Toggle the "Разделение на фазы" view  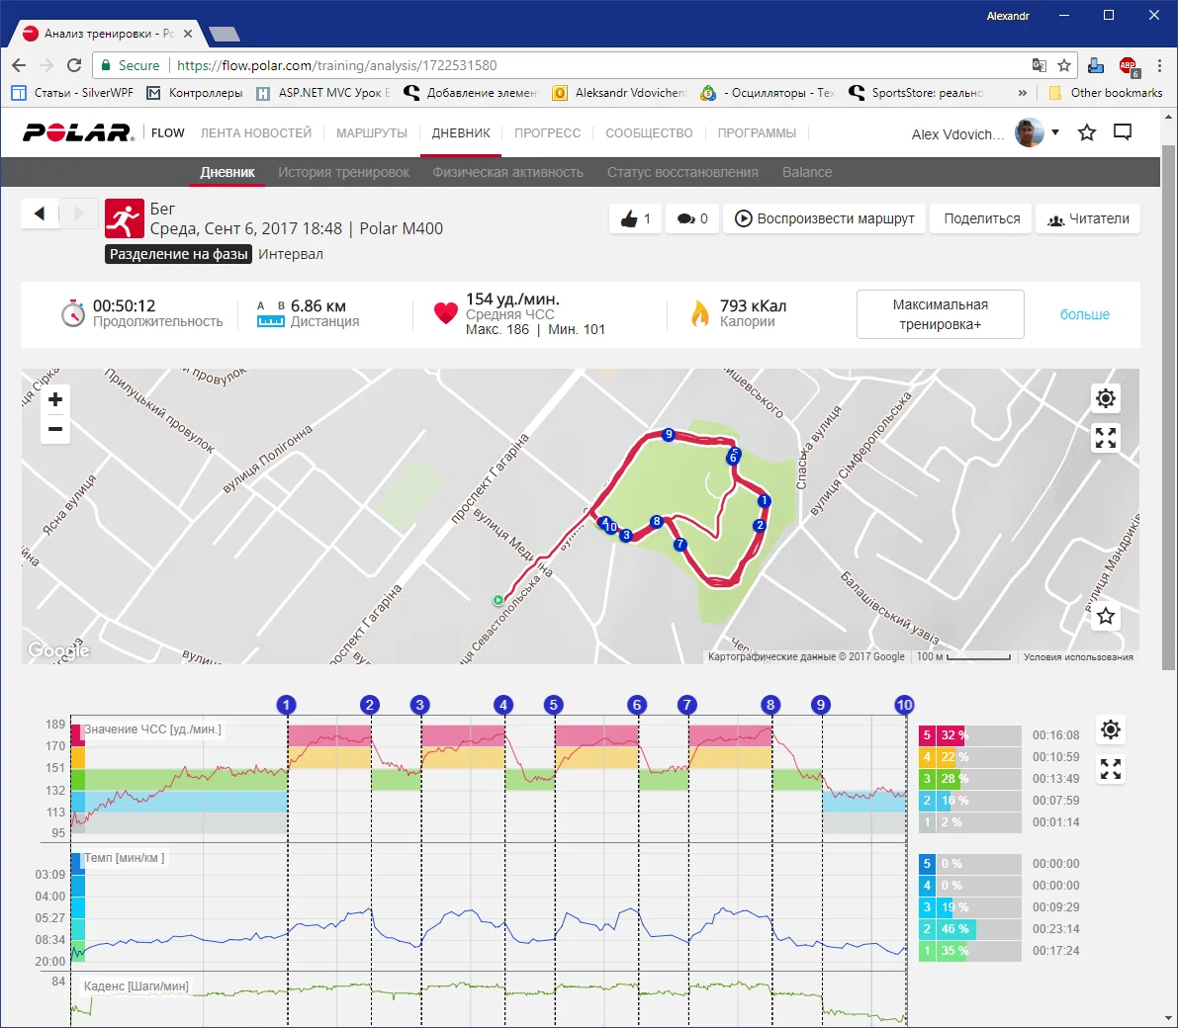tap(179, 254)
